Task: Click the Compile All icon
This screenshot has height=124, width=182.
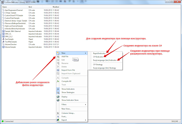Action: pos(58,81)
